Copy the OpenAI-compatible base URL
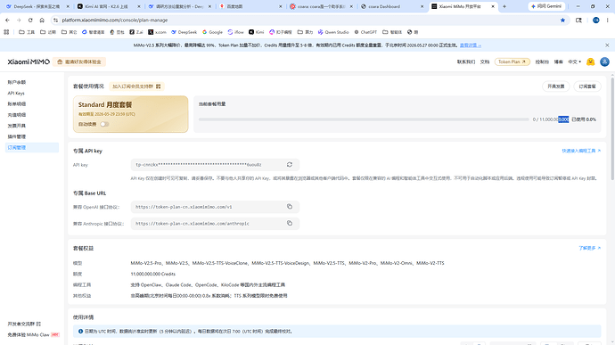Image resolution: width=615 pixels, height=345 pixels. pos(290,207)
